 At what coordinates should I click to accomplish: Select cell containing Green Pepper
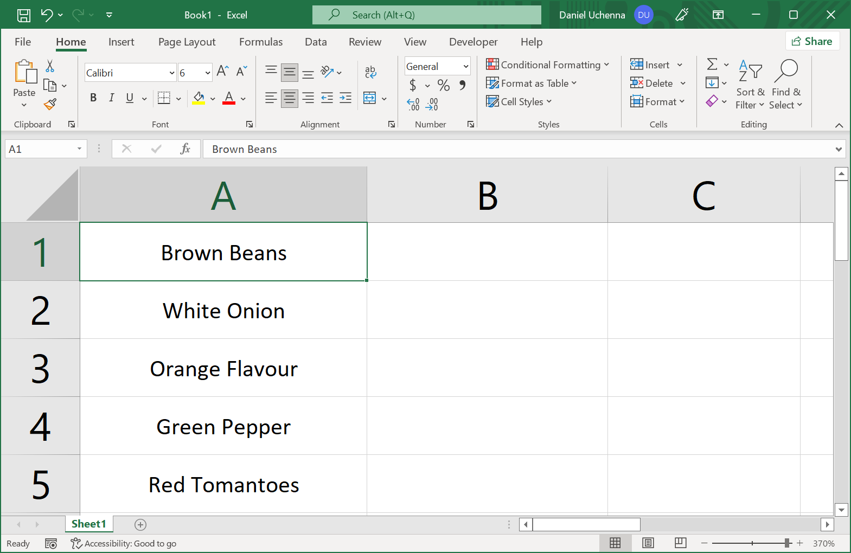click(x=223, y=426)
